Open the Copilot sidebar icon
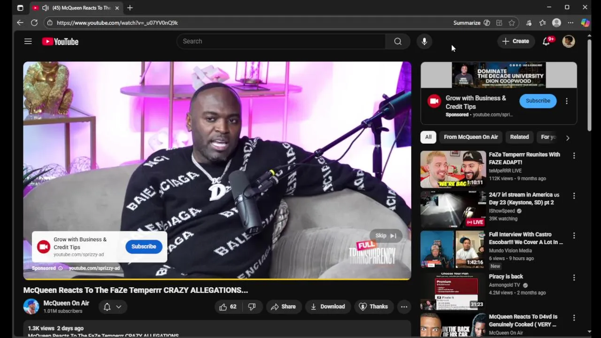Screen dimensions: 601x338 [x=585, y=23]
